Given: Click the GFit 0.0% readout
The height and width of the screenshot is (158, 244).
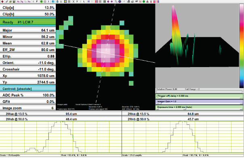Looking at the screenshot, I should 28,102.
